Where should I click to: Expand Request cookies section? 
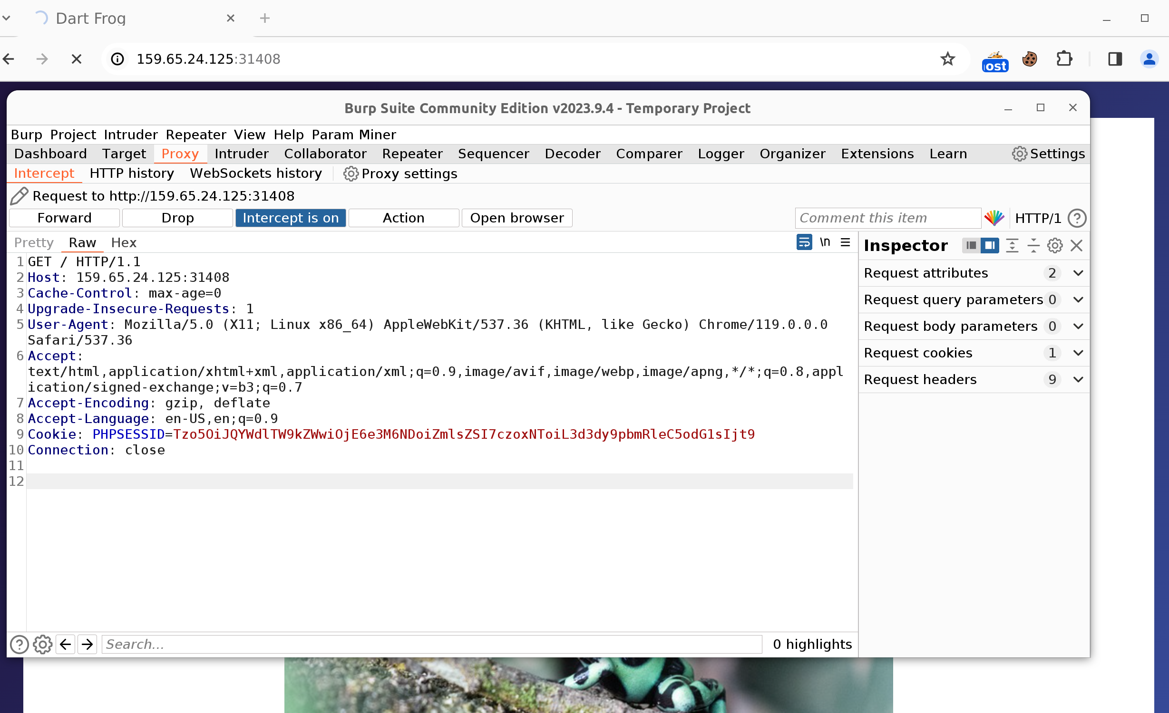(1078, 353)
